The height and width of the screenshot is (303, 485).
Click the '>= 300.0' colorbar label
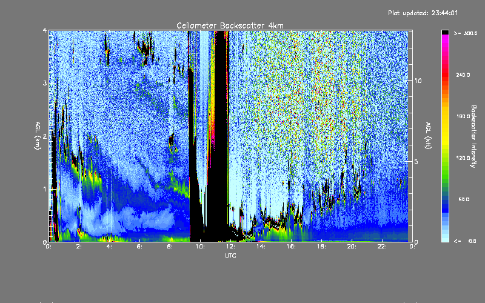click(466, 33)
